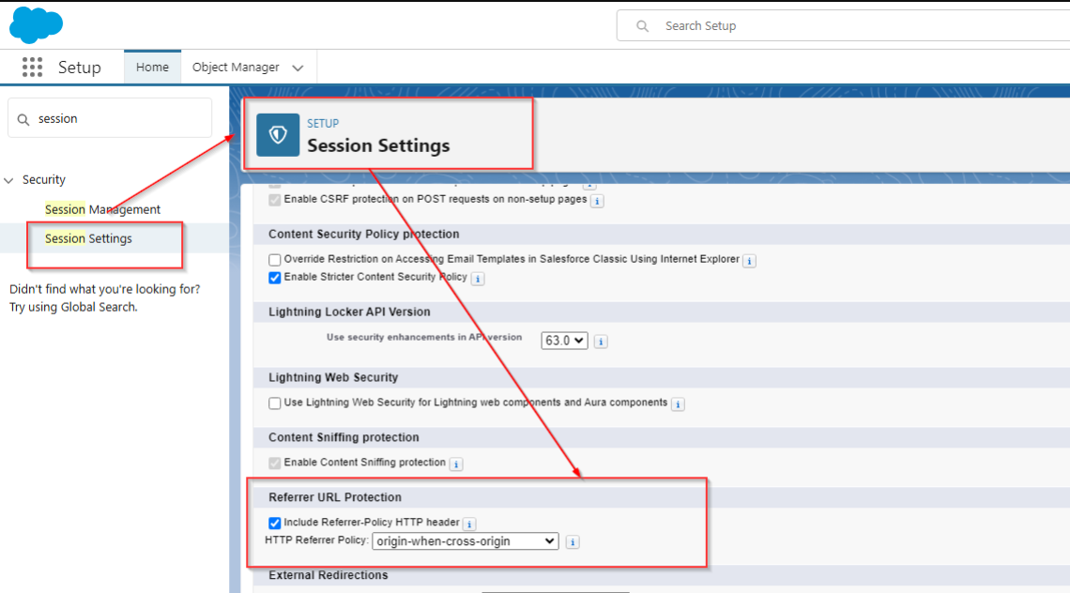Click the Search Setup field

point(845,26)
